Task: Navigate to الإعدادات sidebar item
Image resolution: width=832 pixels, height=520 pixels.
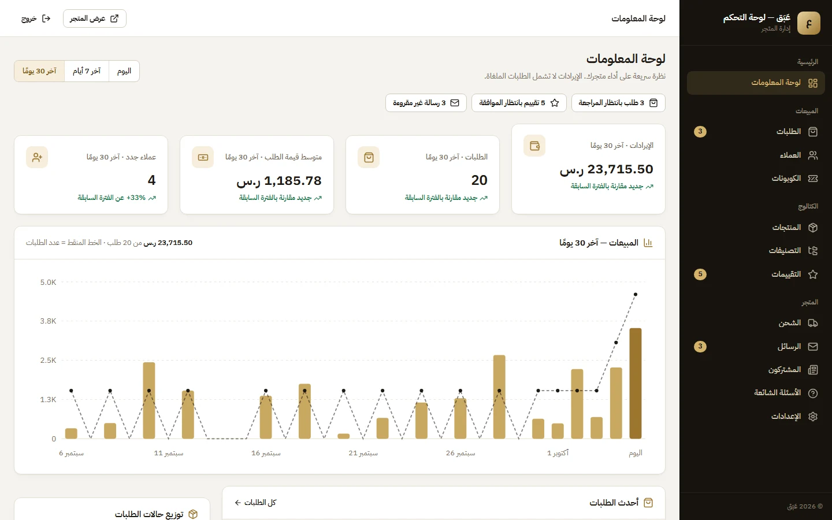Action: pyautogui.click(x=756, y=417)
